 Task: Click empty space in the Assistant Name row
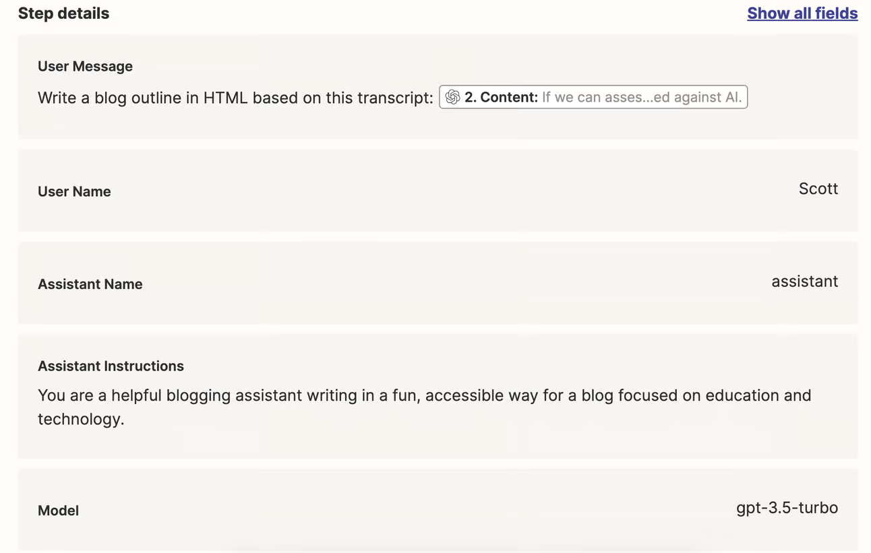click(431, 284)
